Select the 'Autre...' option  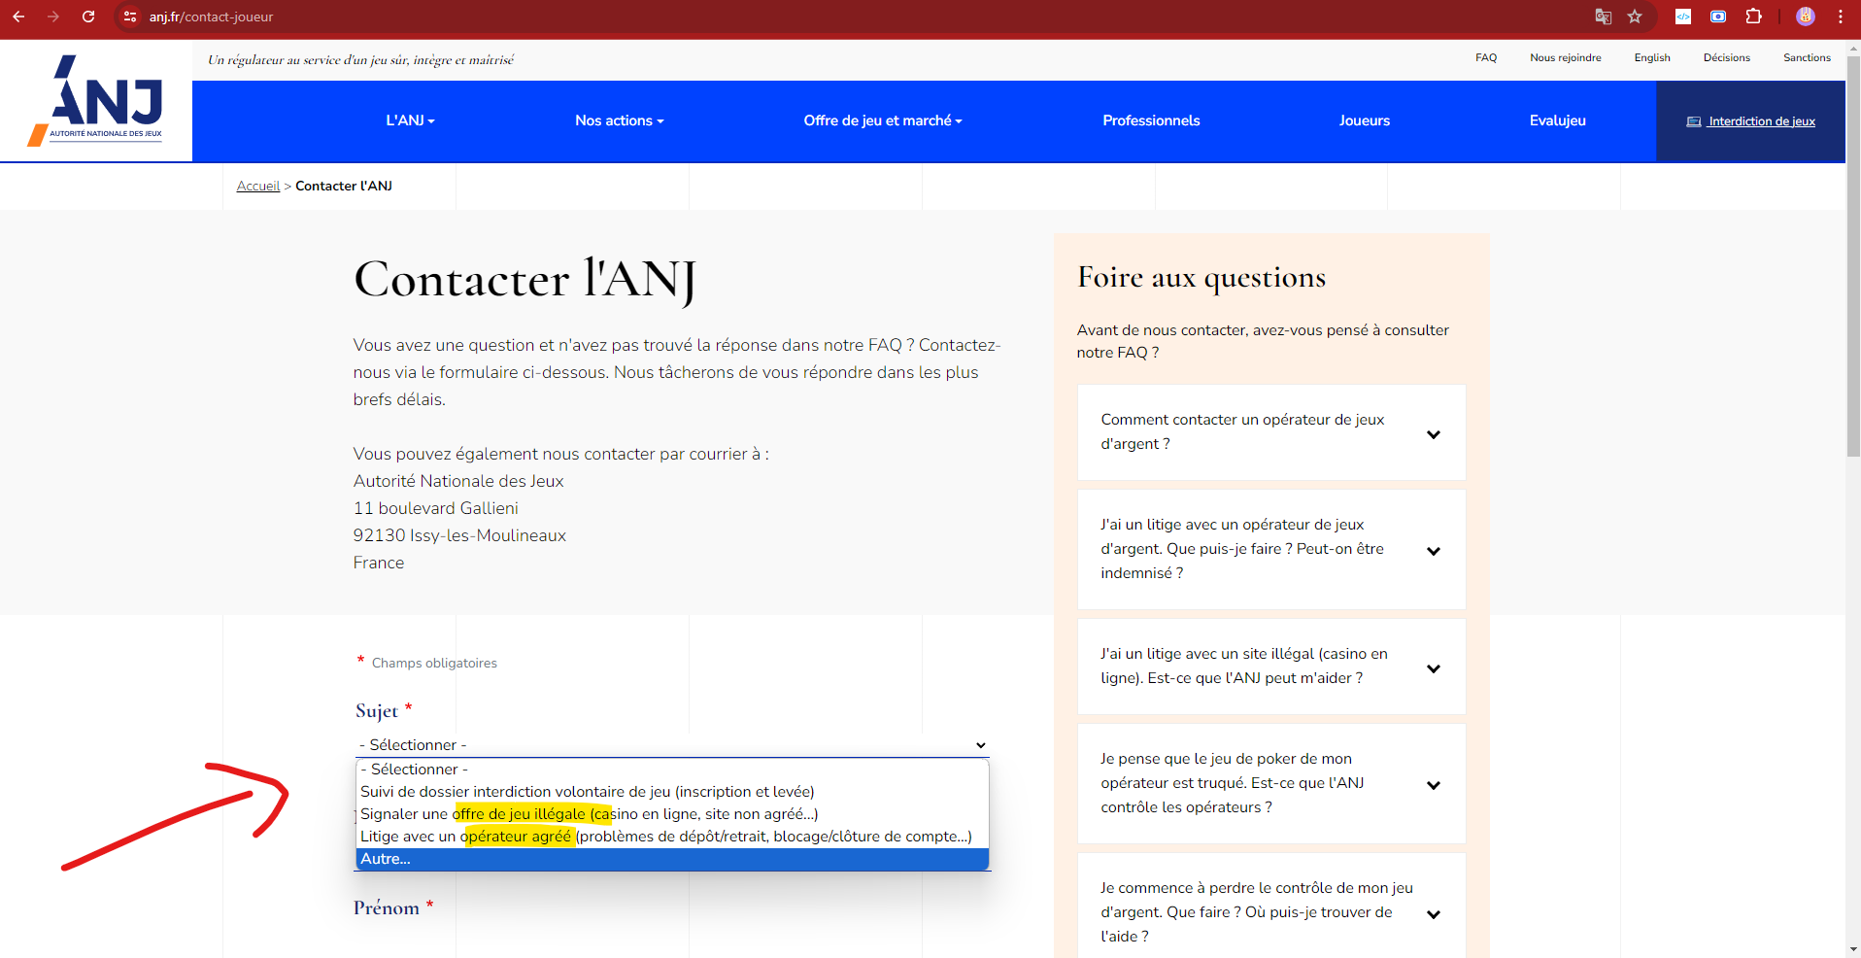pyautogui.click(x=672, y=859)
